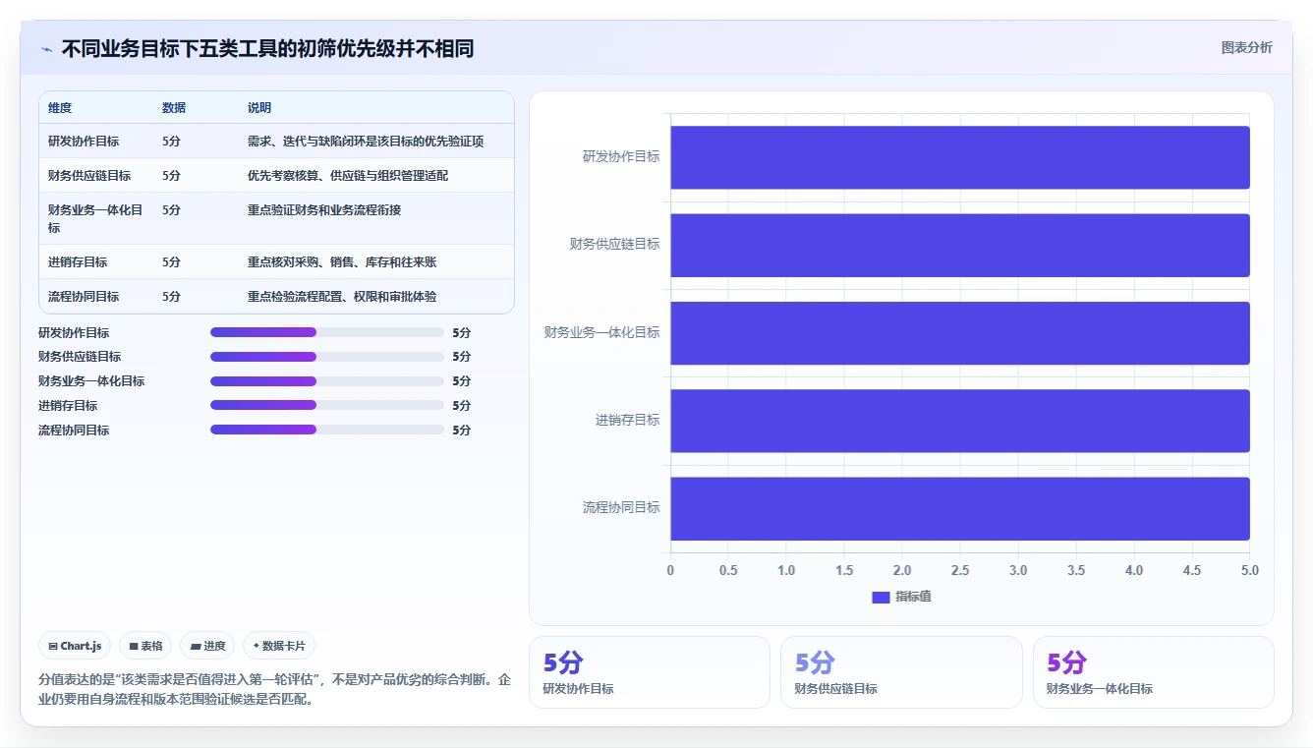The width and height of the screenshot is (1313, 748).
Task: Select the 说明 column header in the table
Action: coord(259,108)
